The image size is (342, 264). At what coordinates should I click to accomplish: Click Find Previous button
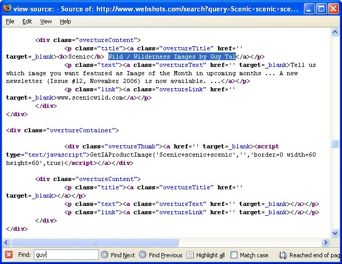[x=161, y=255]
